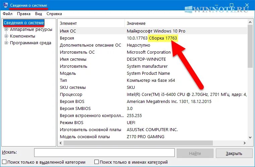Click the Z170 PRO GAMING value
Image resolution: width=255 pixels, height=167 pixels.
tap(146, 137)
